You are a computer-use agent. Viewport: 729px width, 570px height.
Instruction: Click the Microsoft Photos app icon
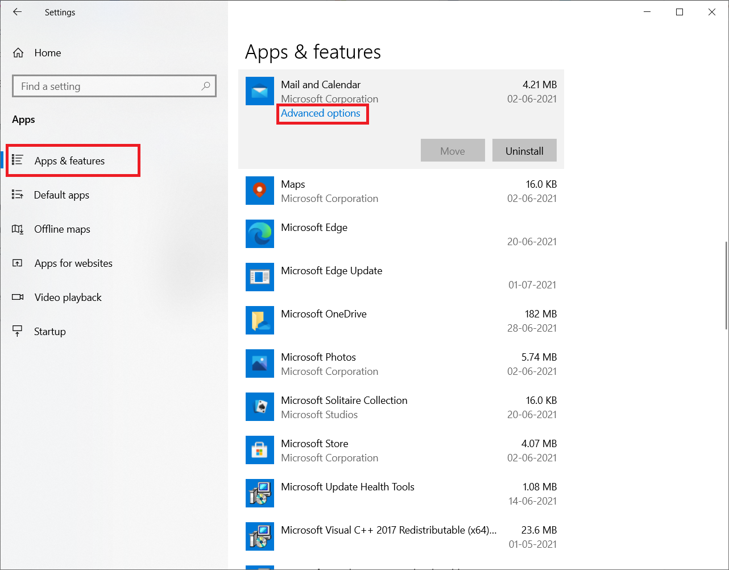260,364
